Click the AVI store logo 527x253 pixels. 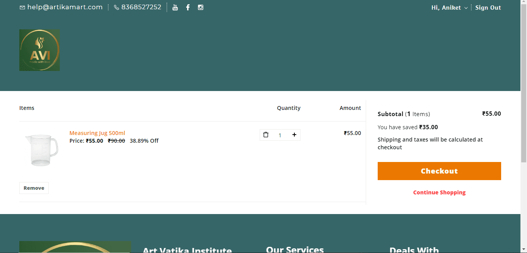click(x=39, y=50)
